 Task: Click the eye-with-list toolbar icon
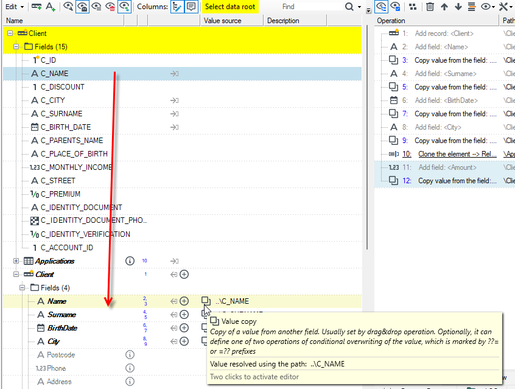pos(96,7)
